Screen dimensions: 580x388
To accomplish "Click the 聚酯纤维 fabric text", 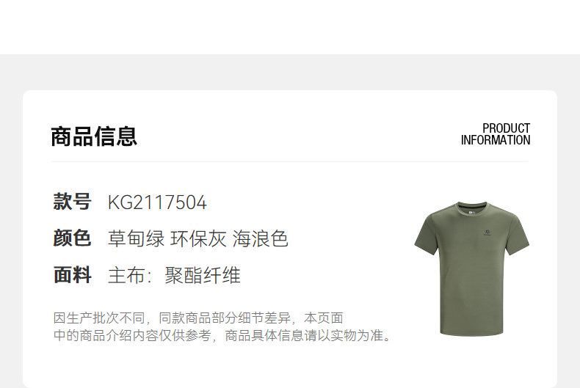I will click(203, 276).
